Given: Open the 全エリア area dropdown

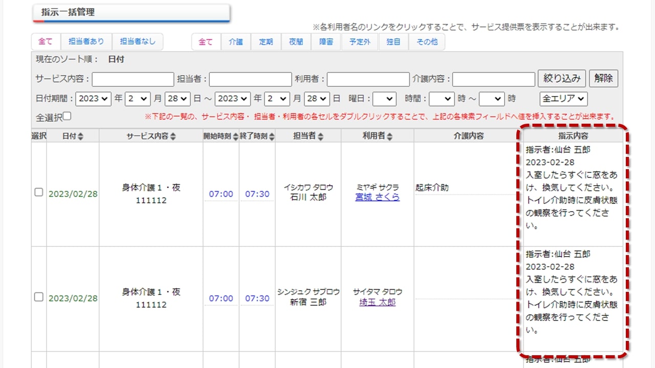Looking at the screenshot, I should (x=563, y=99).
